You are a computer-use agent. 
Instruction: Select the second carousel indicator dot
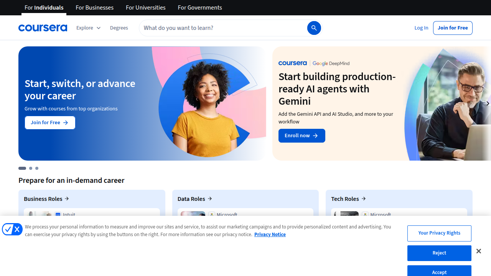click(31, 168)
